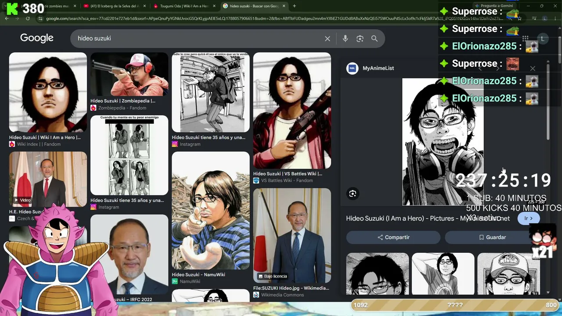Open the Wikimedia Commons SUZUKI Hideo photo
562x316 pixels.
[x=292, y=235]
